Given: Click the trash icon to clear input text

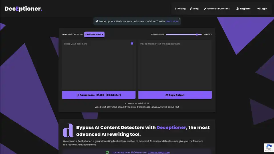Looking at the screenshot, I should pyautogui.click(x=132, y=43).
